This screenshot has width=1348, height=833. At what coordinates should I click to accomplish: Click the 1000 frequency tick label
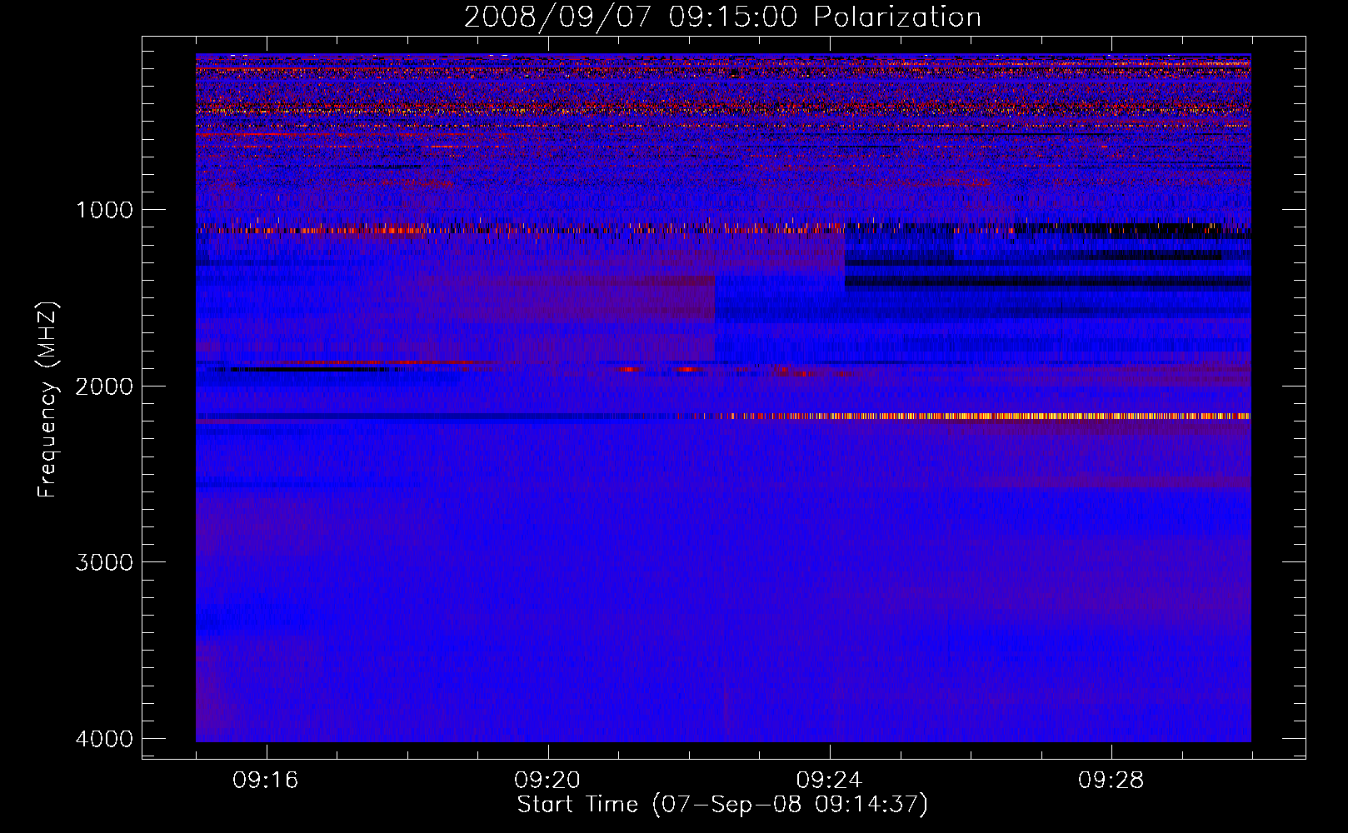104,210
